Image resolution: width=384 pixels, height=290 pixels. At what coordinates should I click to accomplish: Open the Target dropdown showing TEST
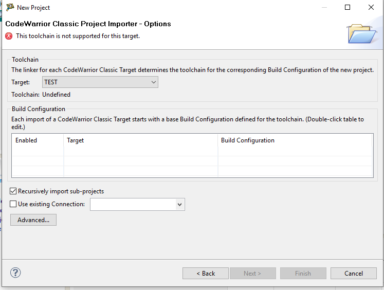pyautogui.click(x=100, y=82)
